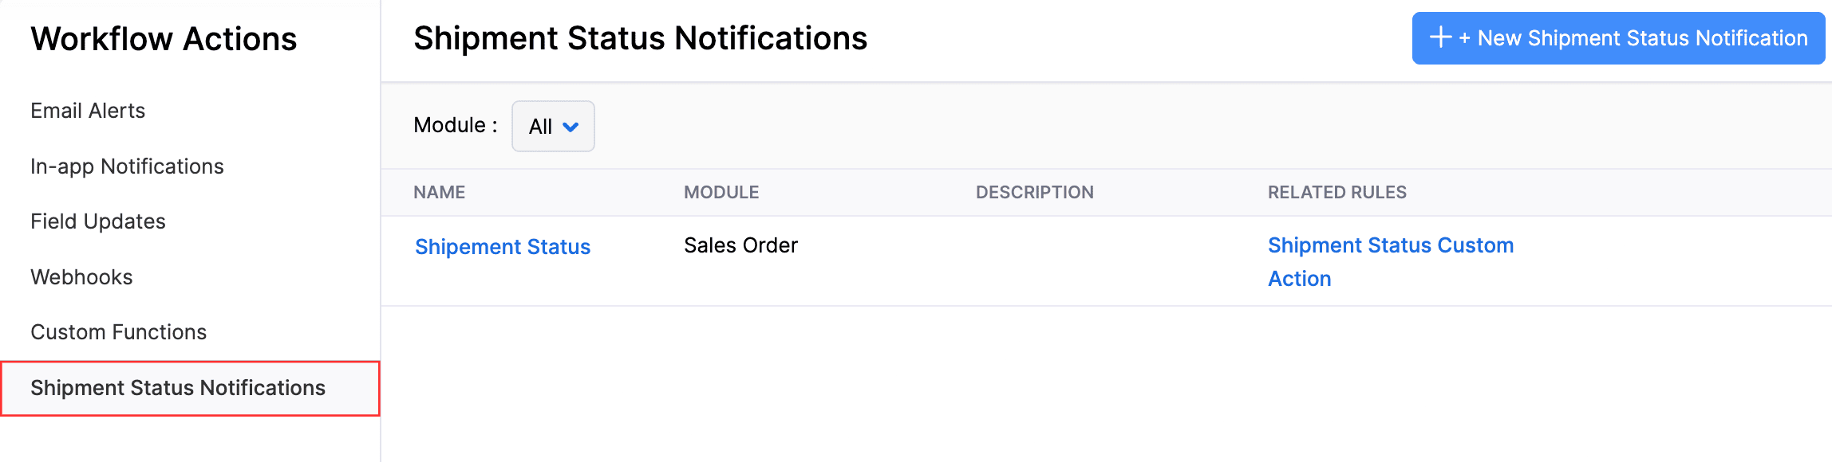The height and width of the screenshot is (462, 1832).
Task: Open the Shipement Status notification link
Action: click(503, 246)
